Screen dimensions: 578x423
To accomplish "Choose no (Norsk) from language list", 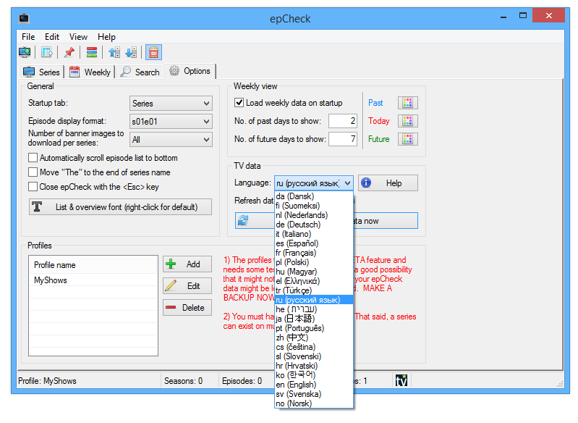I will point(314,403).
